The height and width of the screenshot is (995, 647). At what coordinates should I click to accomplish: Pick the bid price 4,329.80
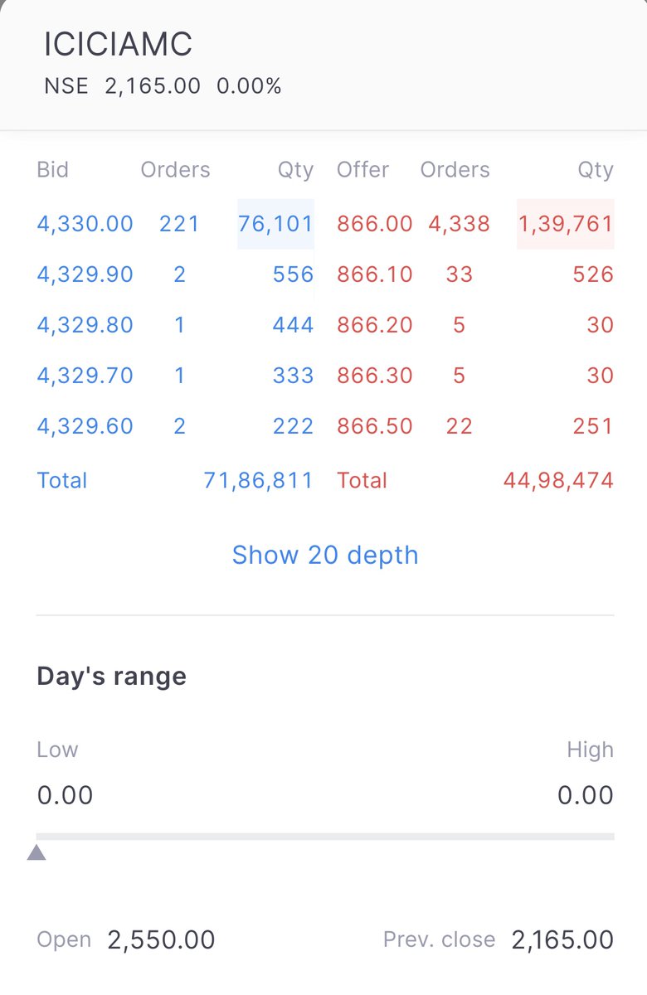(85, 325)
